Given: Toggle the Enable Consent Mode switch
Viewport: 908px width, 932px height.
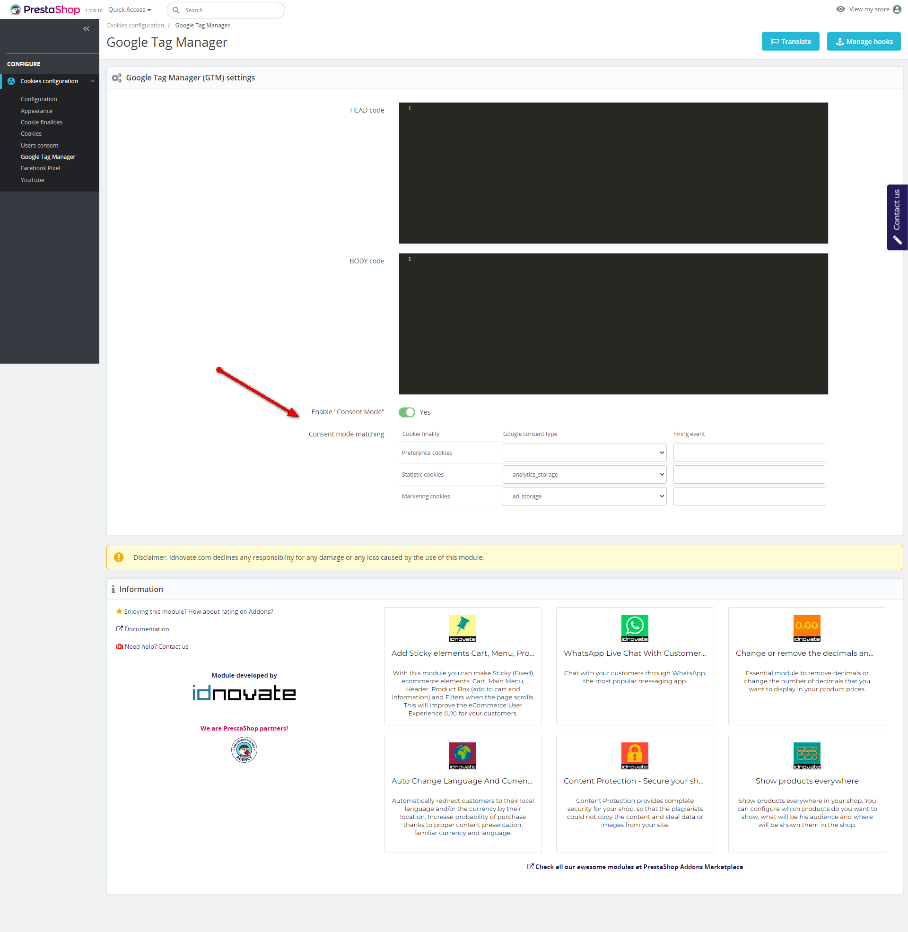Looking at the screenshot, I should coord(407,412).
